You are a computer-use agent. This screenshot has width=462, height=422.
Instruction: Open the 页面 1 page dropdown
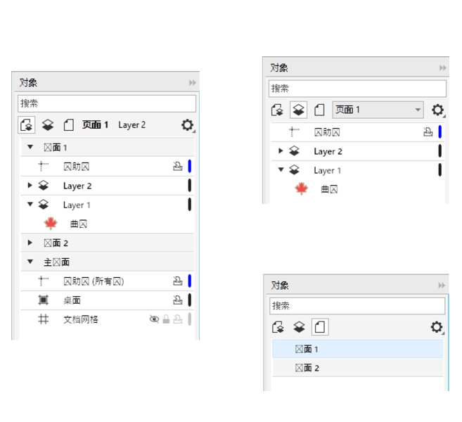(x=378, y=110)
